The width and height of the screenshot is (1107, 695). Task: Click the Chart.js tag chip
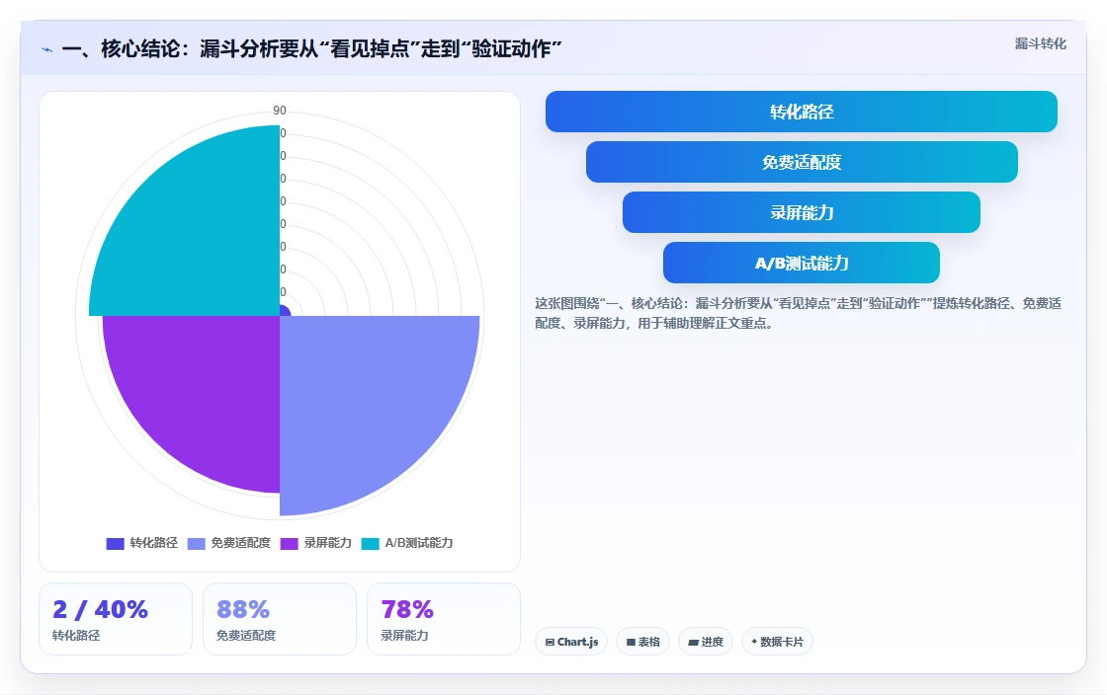point(571,642)
